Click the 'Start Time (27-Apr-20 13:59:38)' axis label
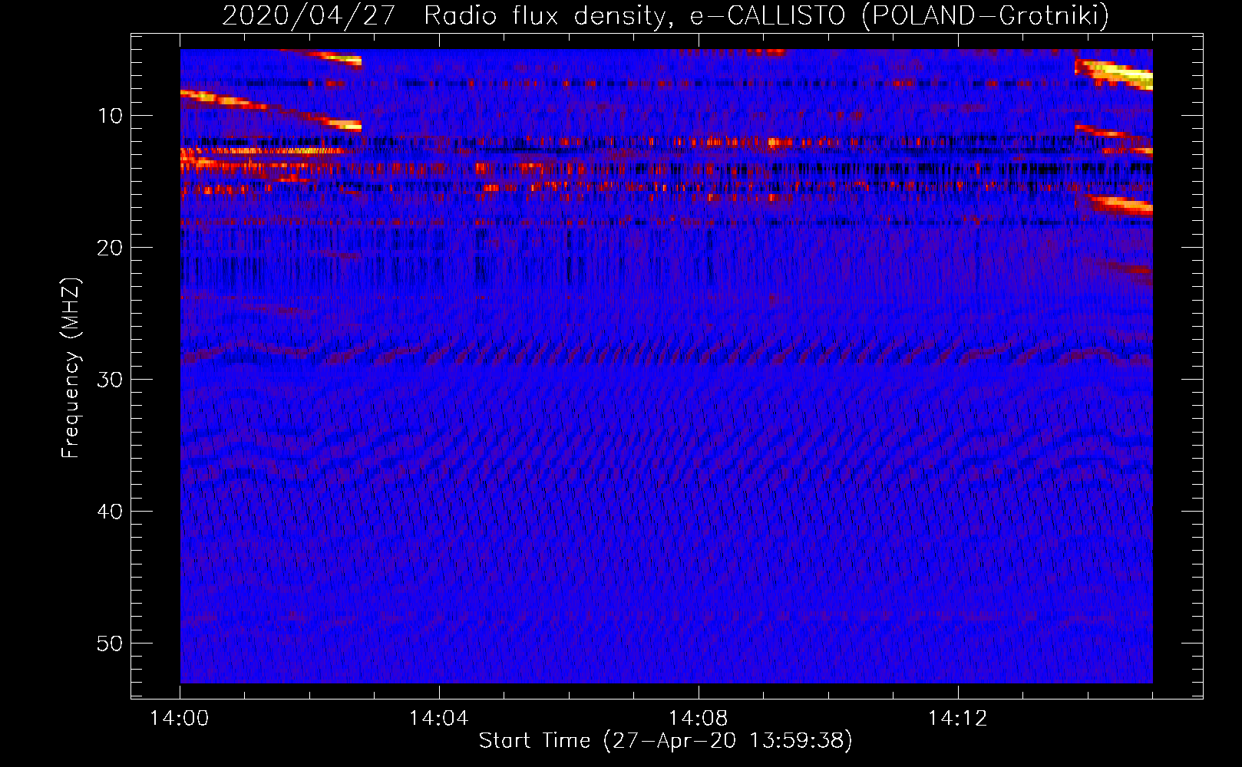The height and width of the screenshot is (767, 1242). (x=666, y=740)
